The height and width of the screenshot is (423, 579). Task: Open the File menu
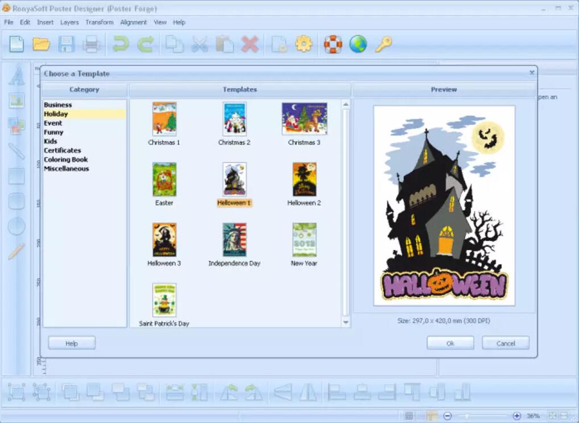click(x=9, y=22)
